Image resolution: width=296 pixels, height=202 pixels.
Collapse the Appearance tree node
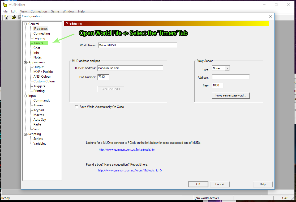(x=26, y=62)
